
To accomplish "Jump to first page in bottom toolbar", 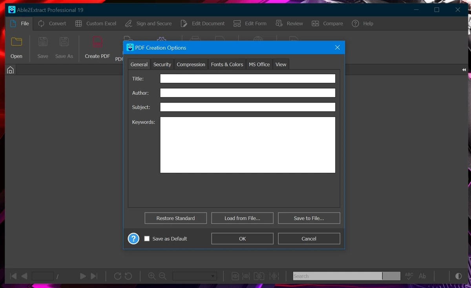I will point(13,276).
